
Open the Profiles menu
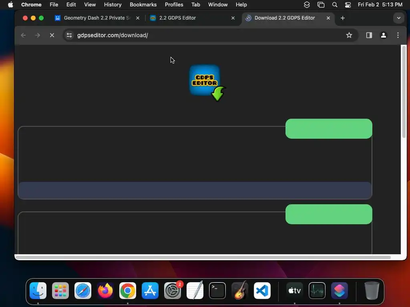pyautogui.click(x=174, y=5)
